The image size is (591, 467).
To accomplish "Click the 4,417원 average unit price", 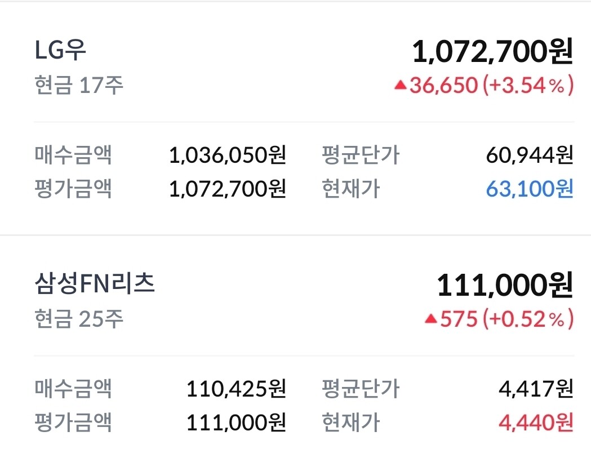I will tap(536, 388).
